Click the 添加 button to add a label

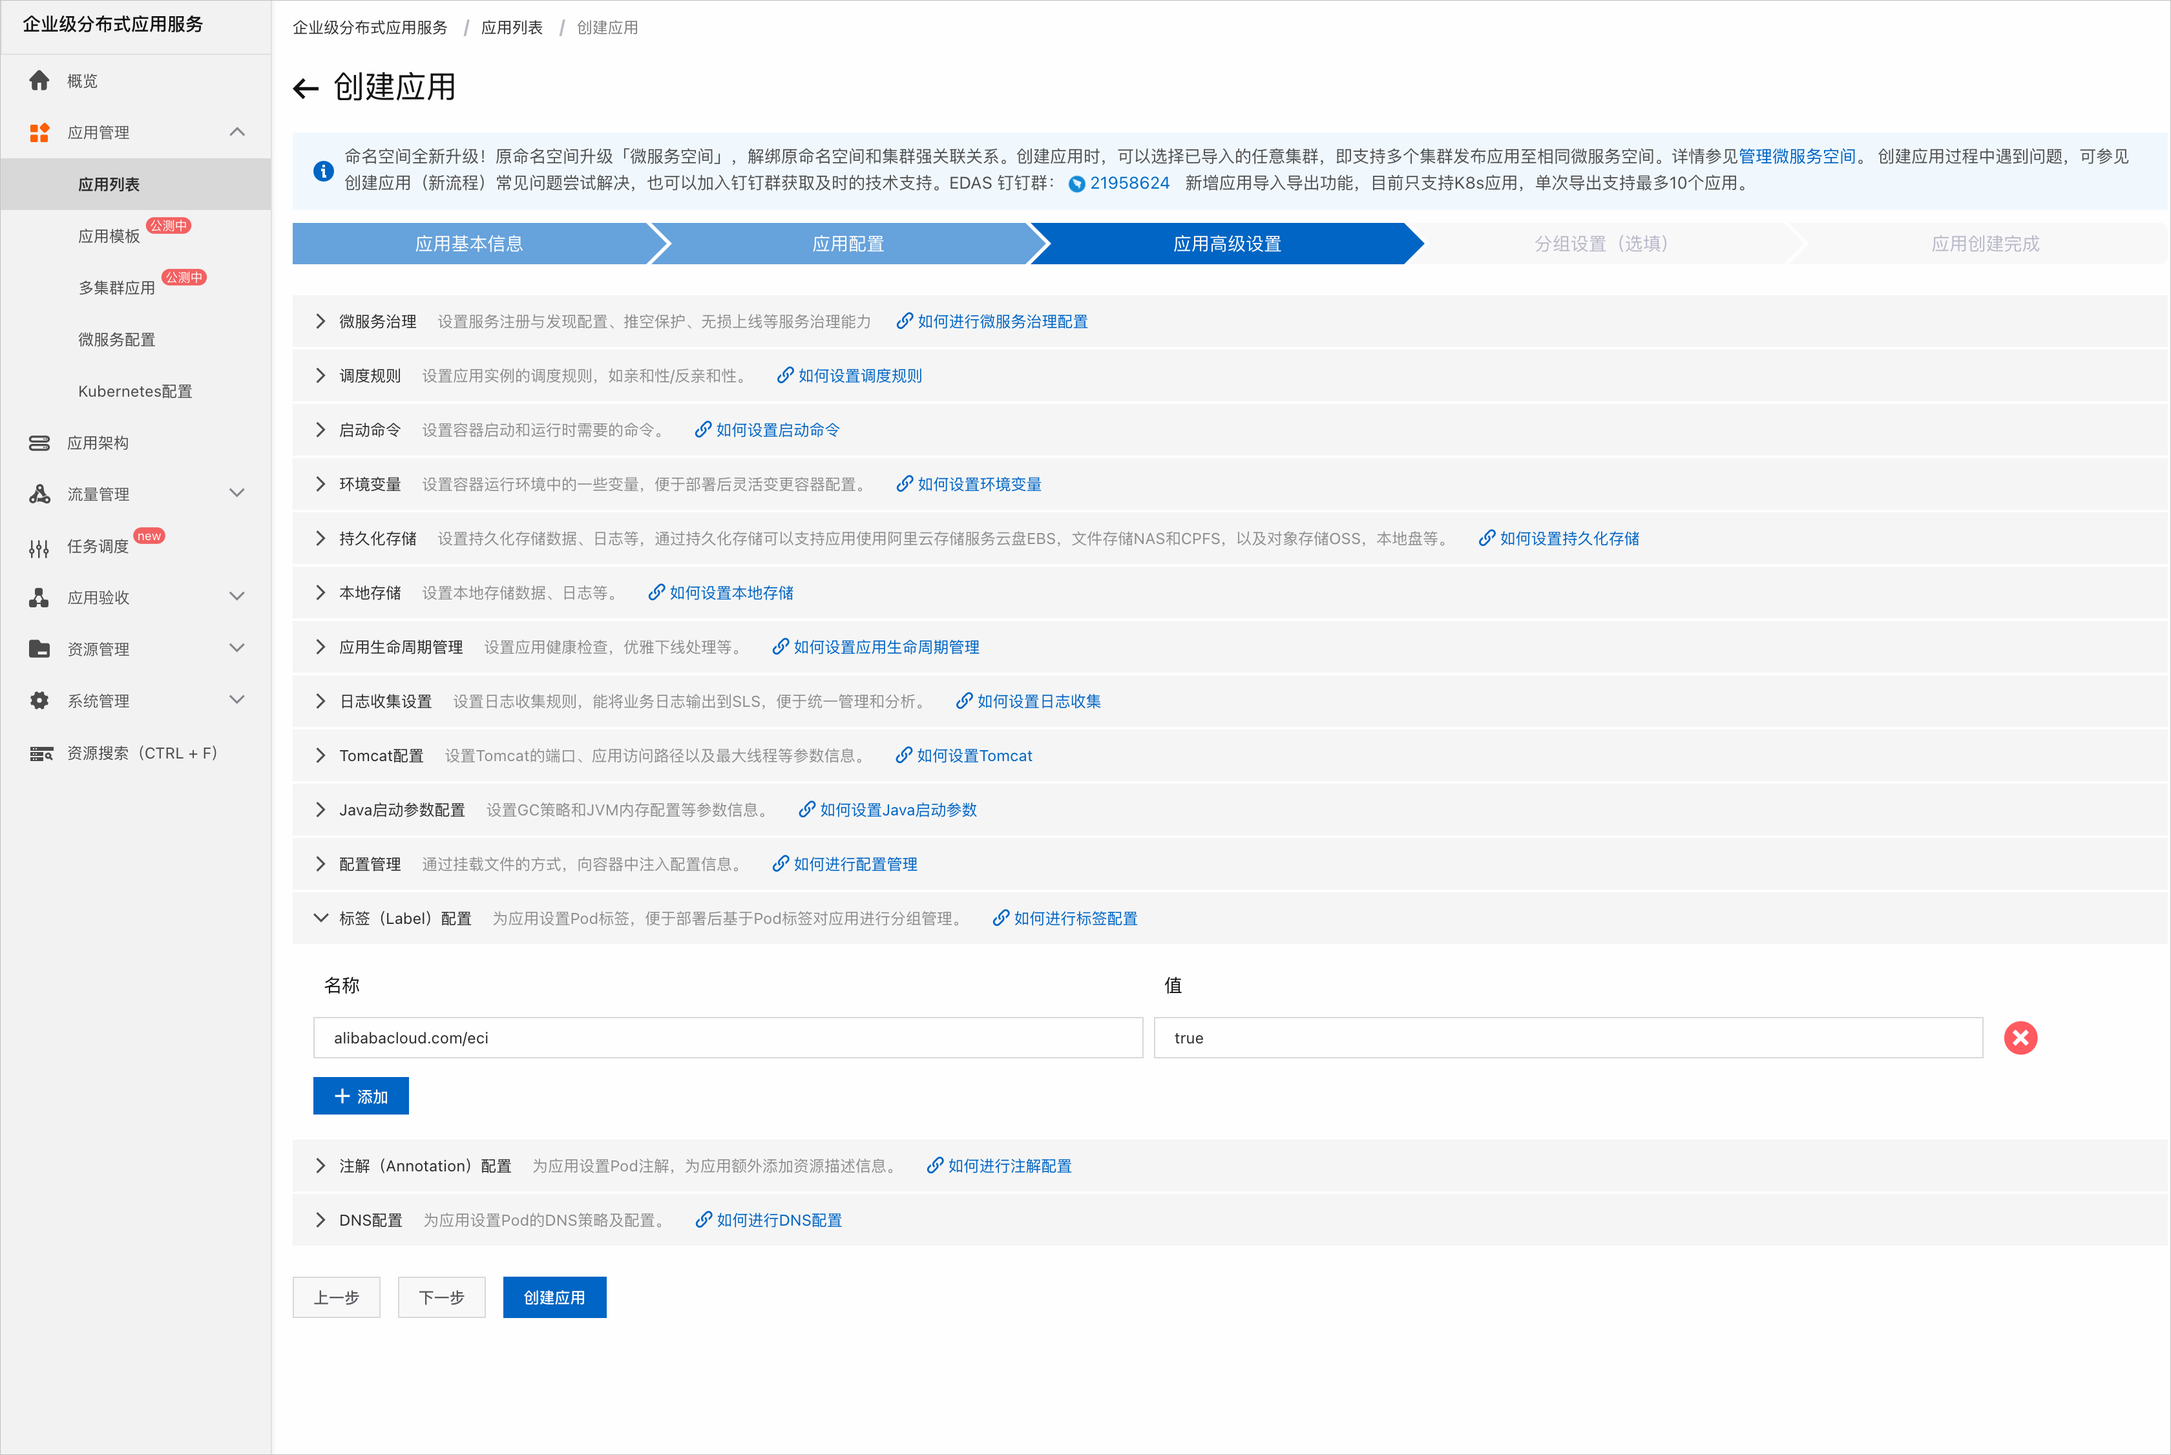click(361, 1096)
